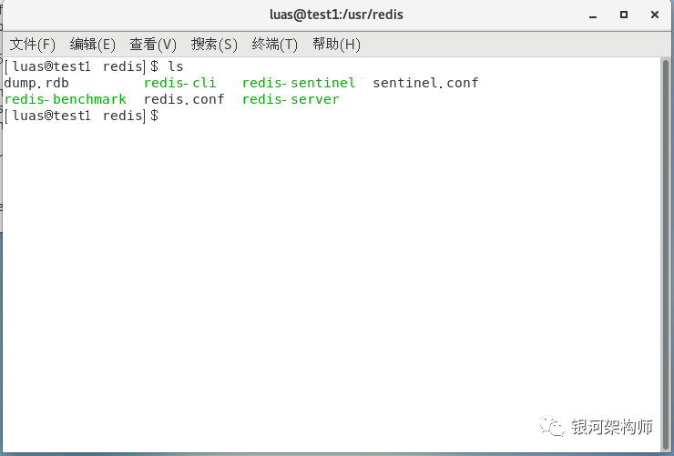
Task: Open the 帮助(H) menu
Action: tap(336, 45)
